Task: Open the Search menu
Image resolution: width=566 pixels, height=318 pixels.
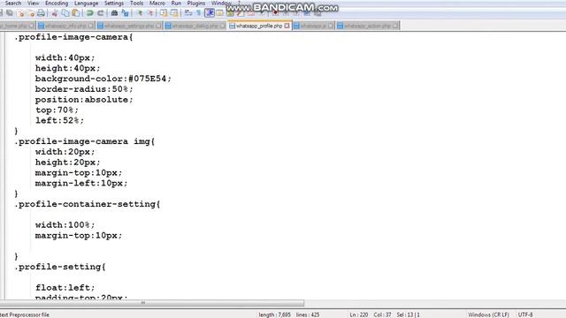Action: tap(13, 4)
